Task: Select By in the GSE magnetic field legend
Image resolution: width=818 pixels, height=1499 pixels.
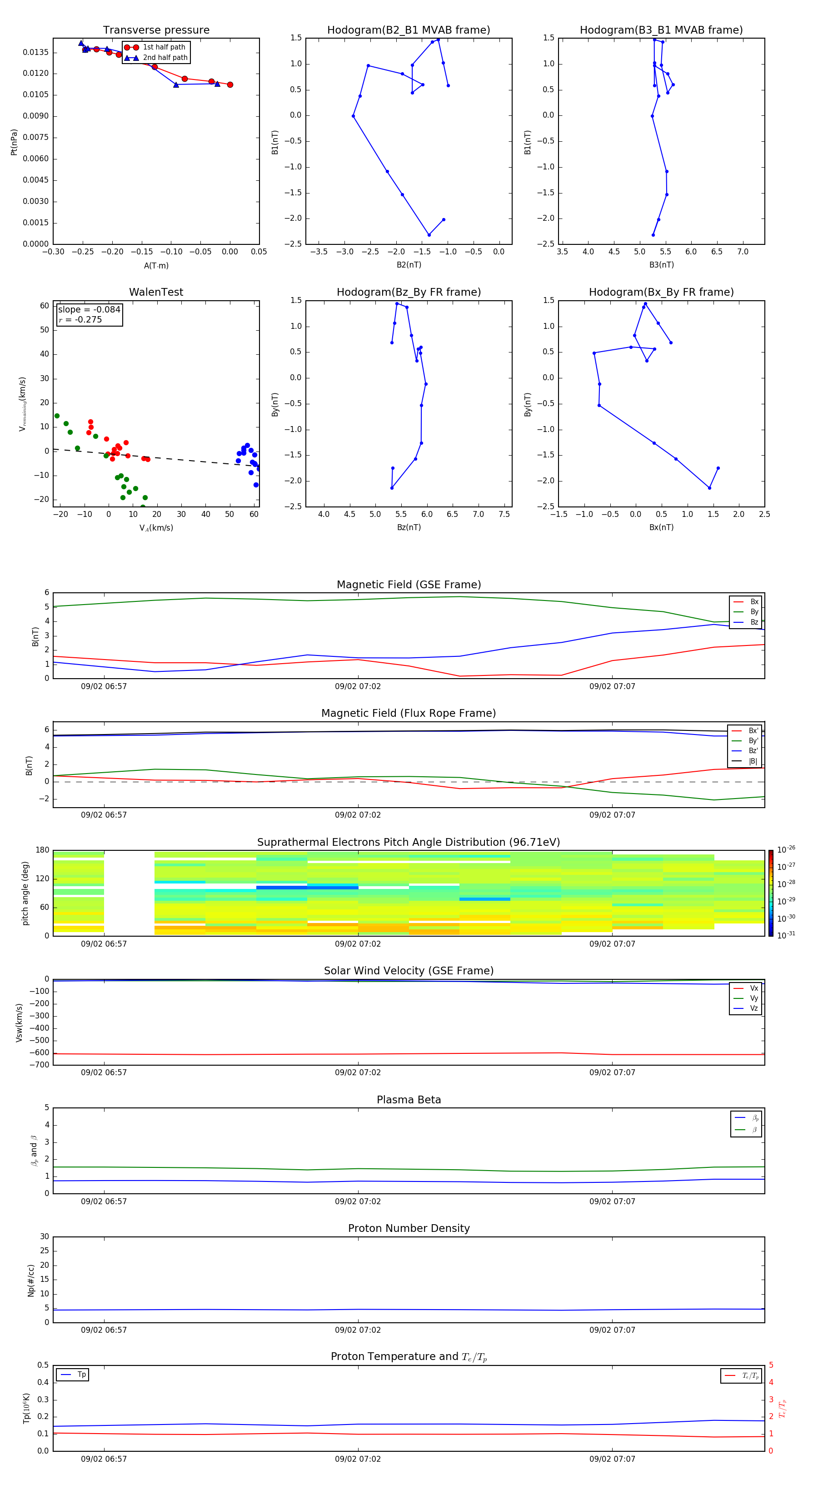Action: point(746,612)
